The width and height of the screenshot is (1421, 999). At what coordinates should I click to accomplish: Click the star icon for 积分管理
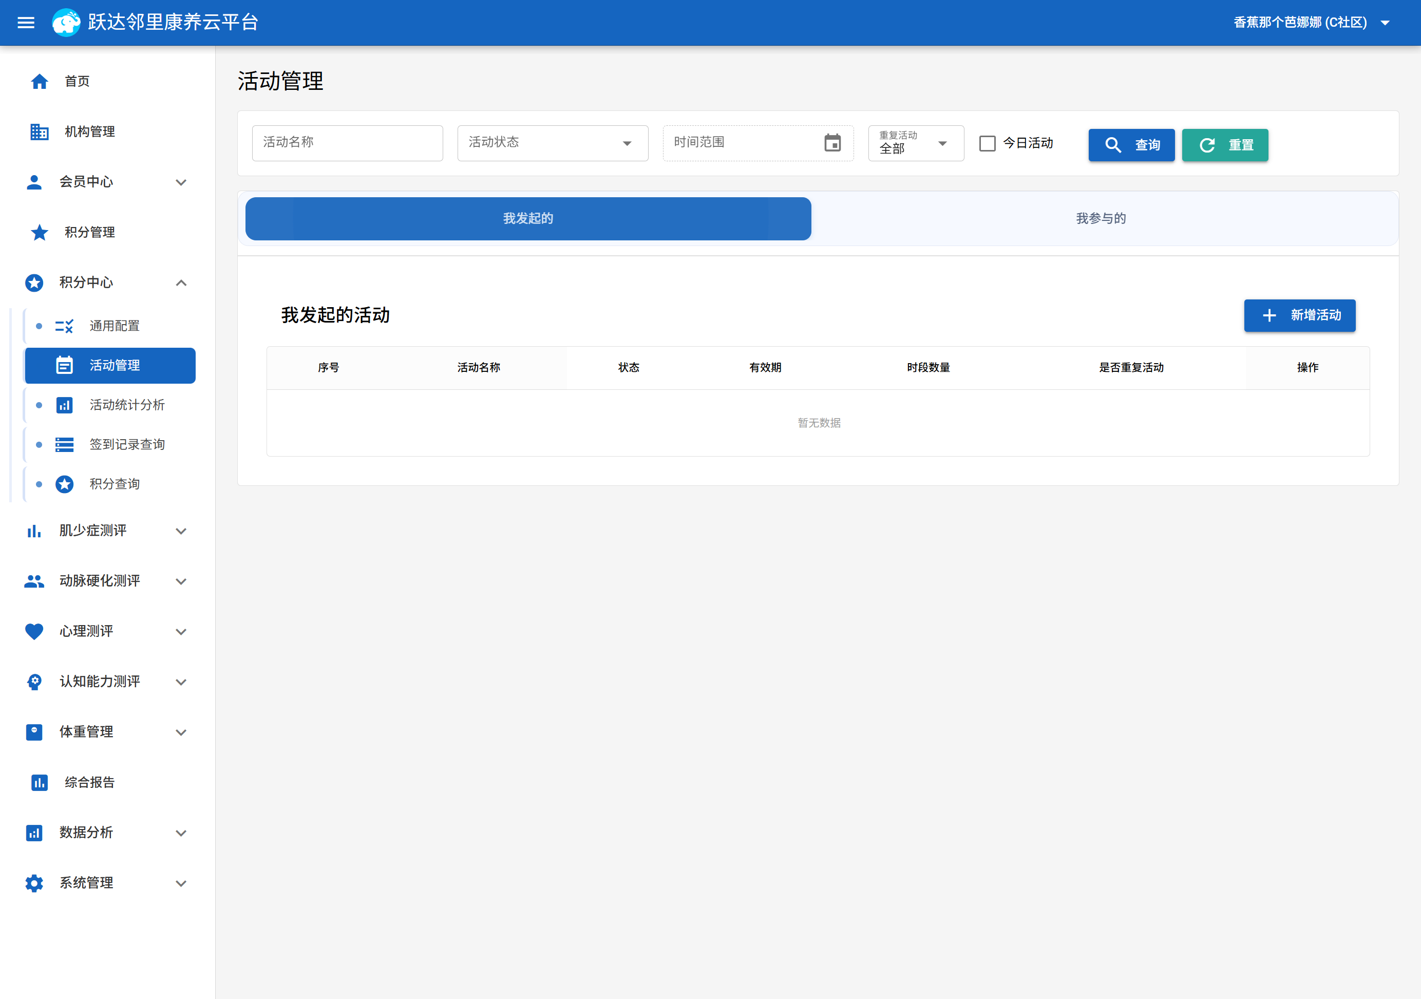point(40,232)
